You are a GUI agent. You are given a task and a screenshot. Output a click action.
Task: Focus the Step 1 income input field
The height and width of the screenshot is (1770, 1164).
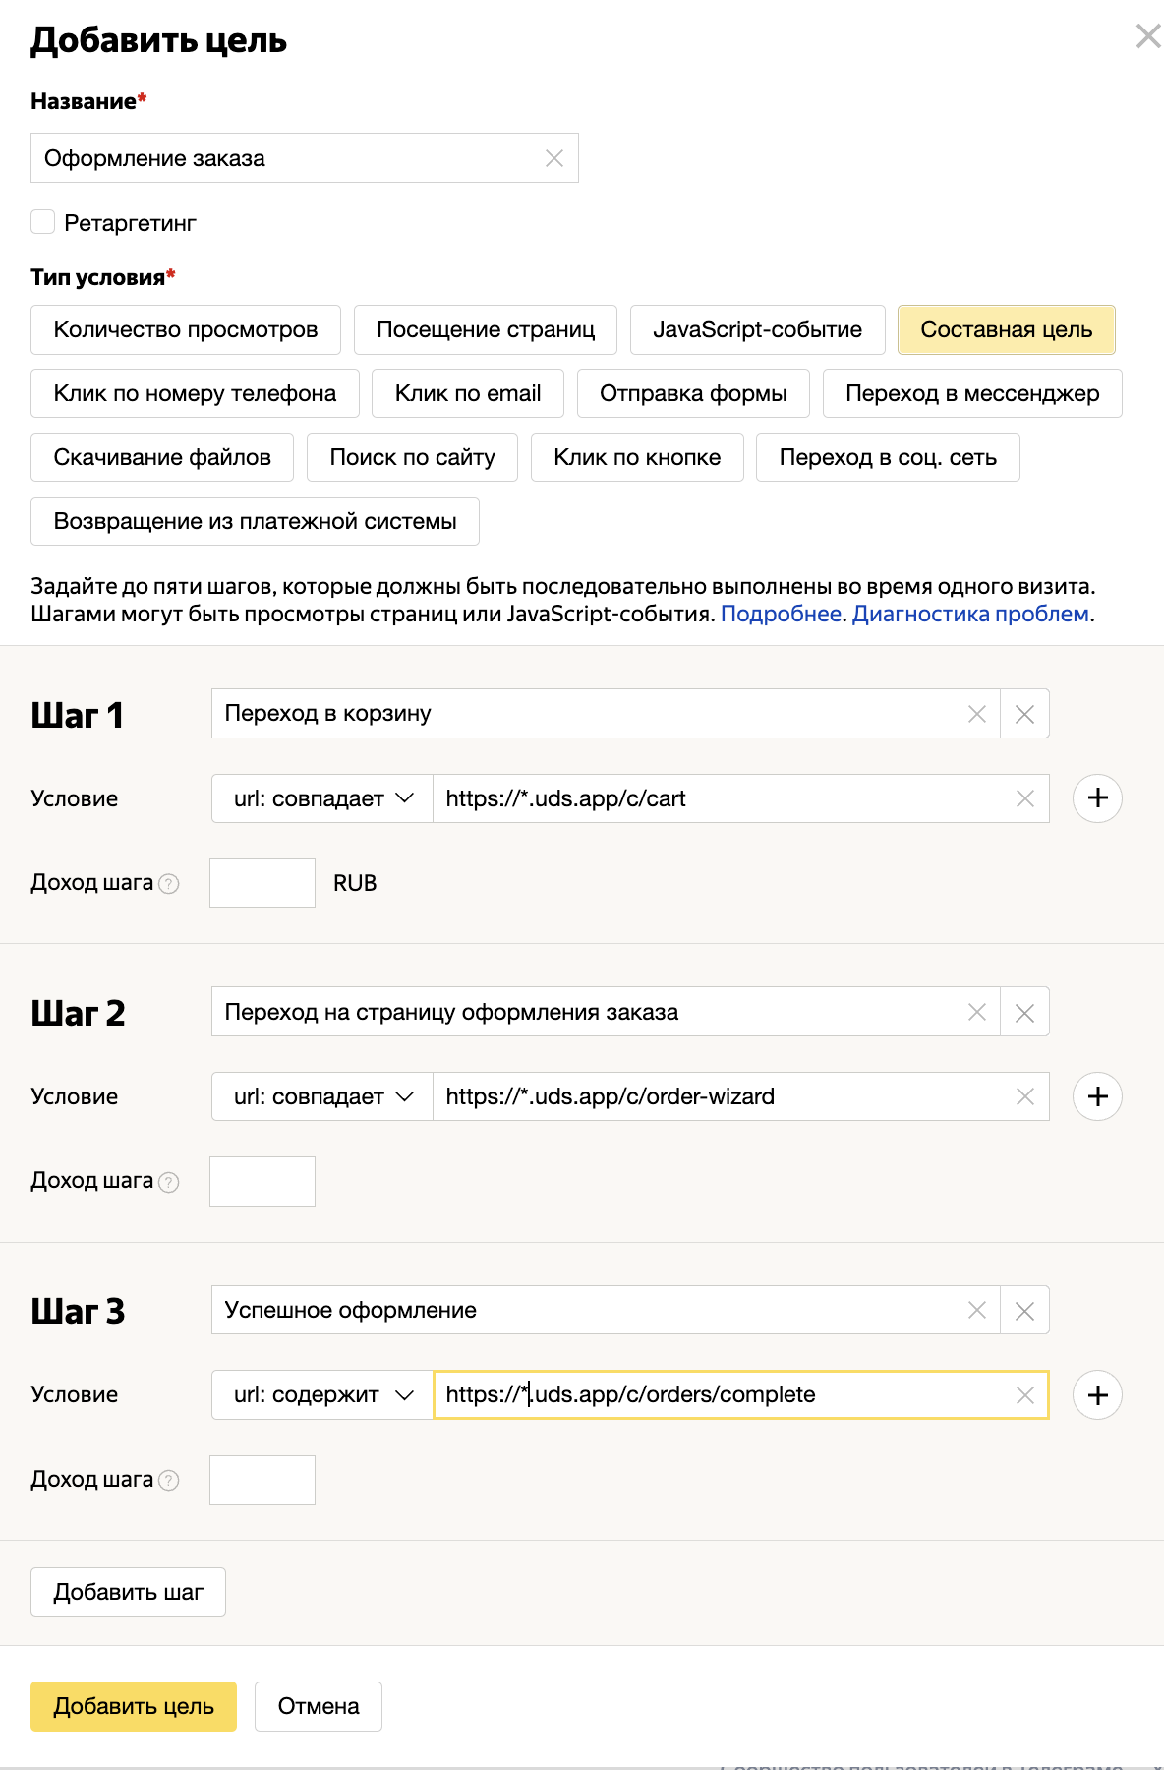point(262,883)
